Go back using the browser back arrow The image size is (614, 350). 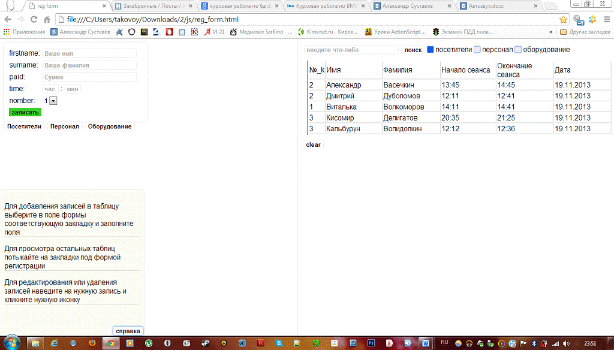click(8, 19)
